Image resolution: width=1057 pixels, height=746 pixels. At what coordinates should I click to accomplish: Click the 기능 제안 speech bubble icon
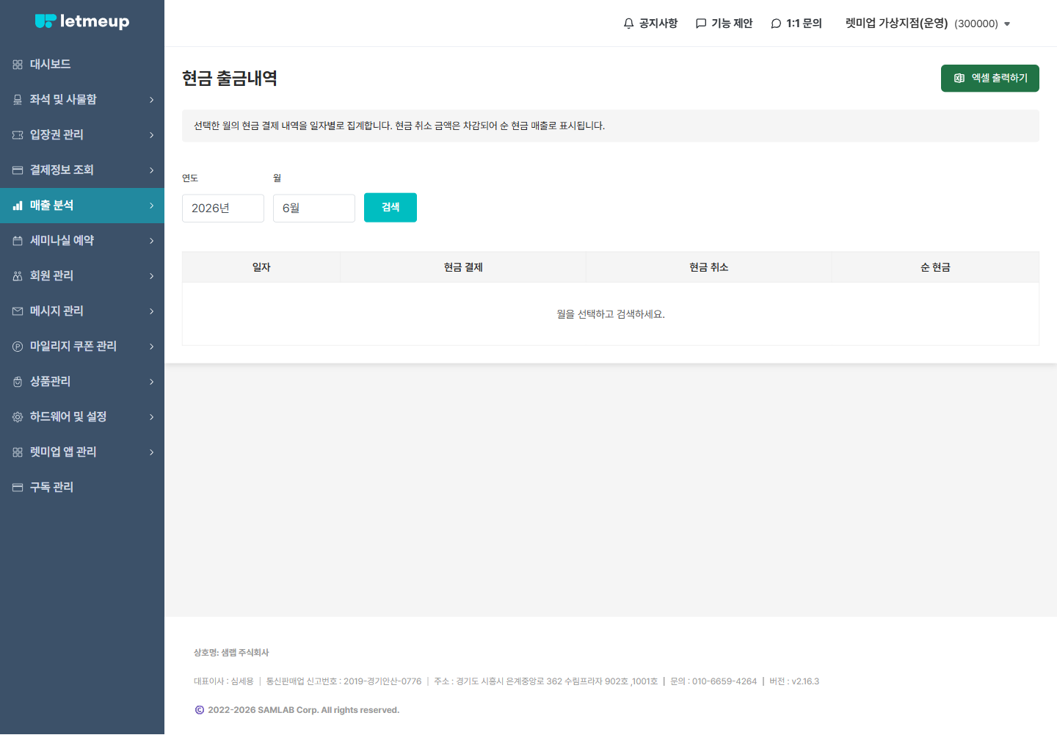coord(701,23)
